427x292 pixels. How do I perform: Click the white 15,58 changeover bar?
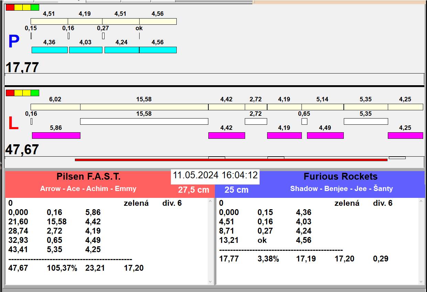144,121
